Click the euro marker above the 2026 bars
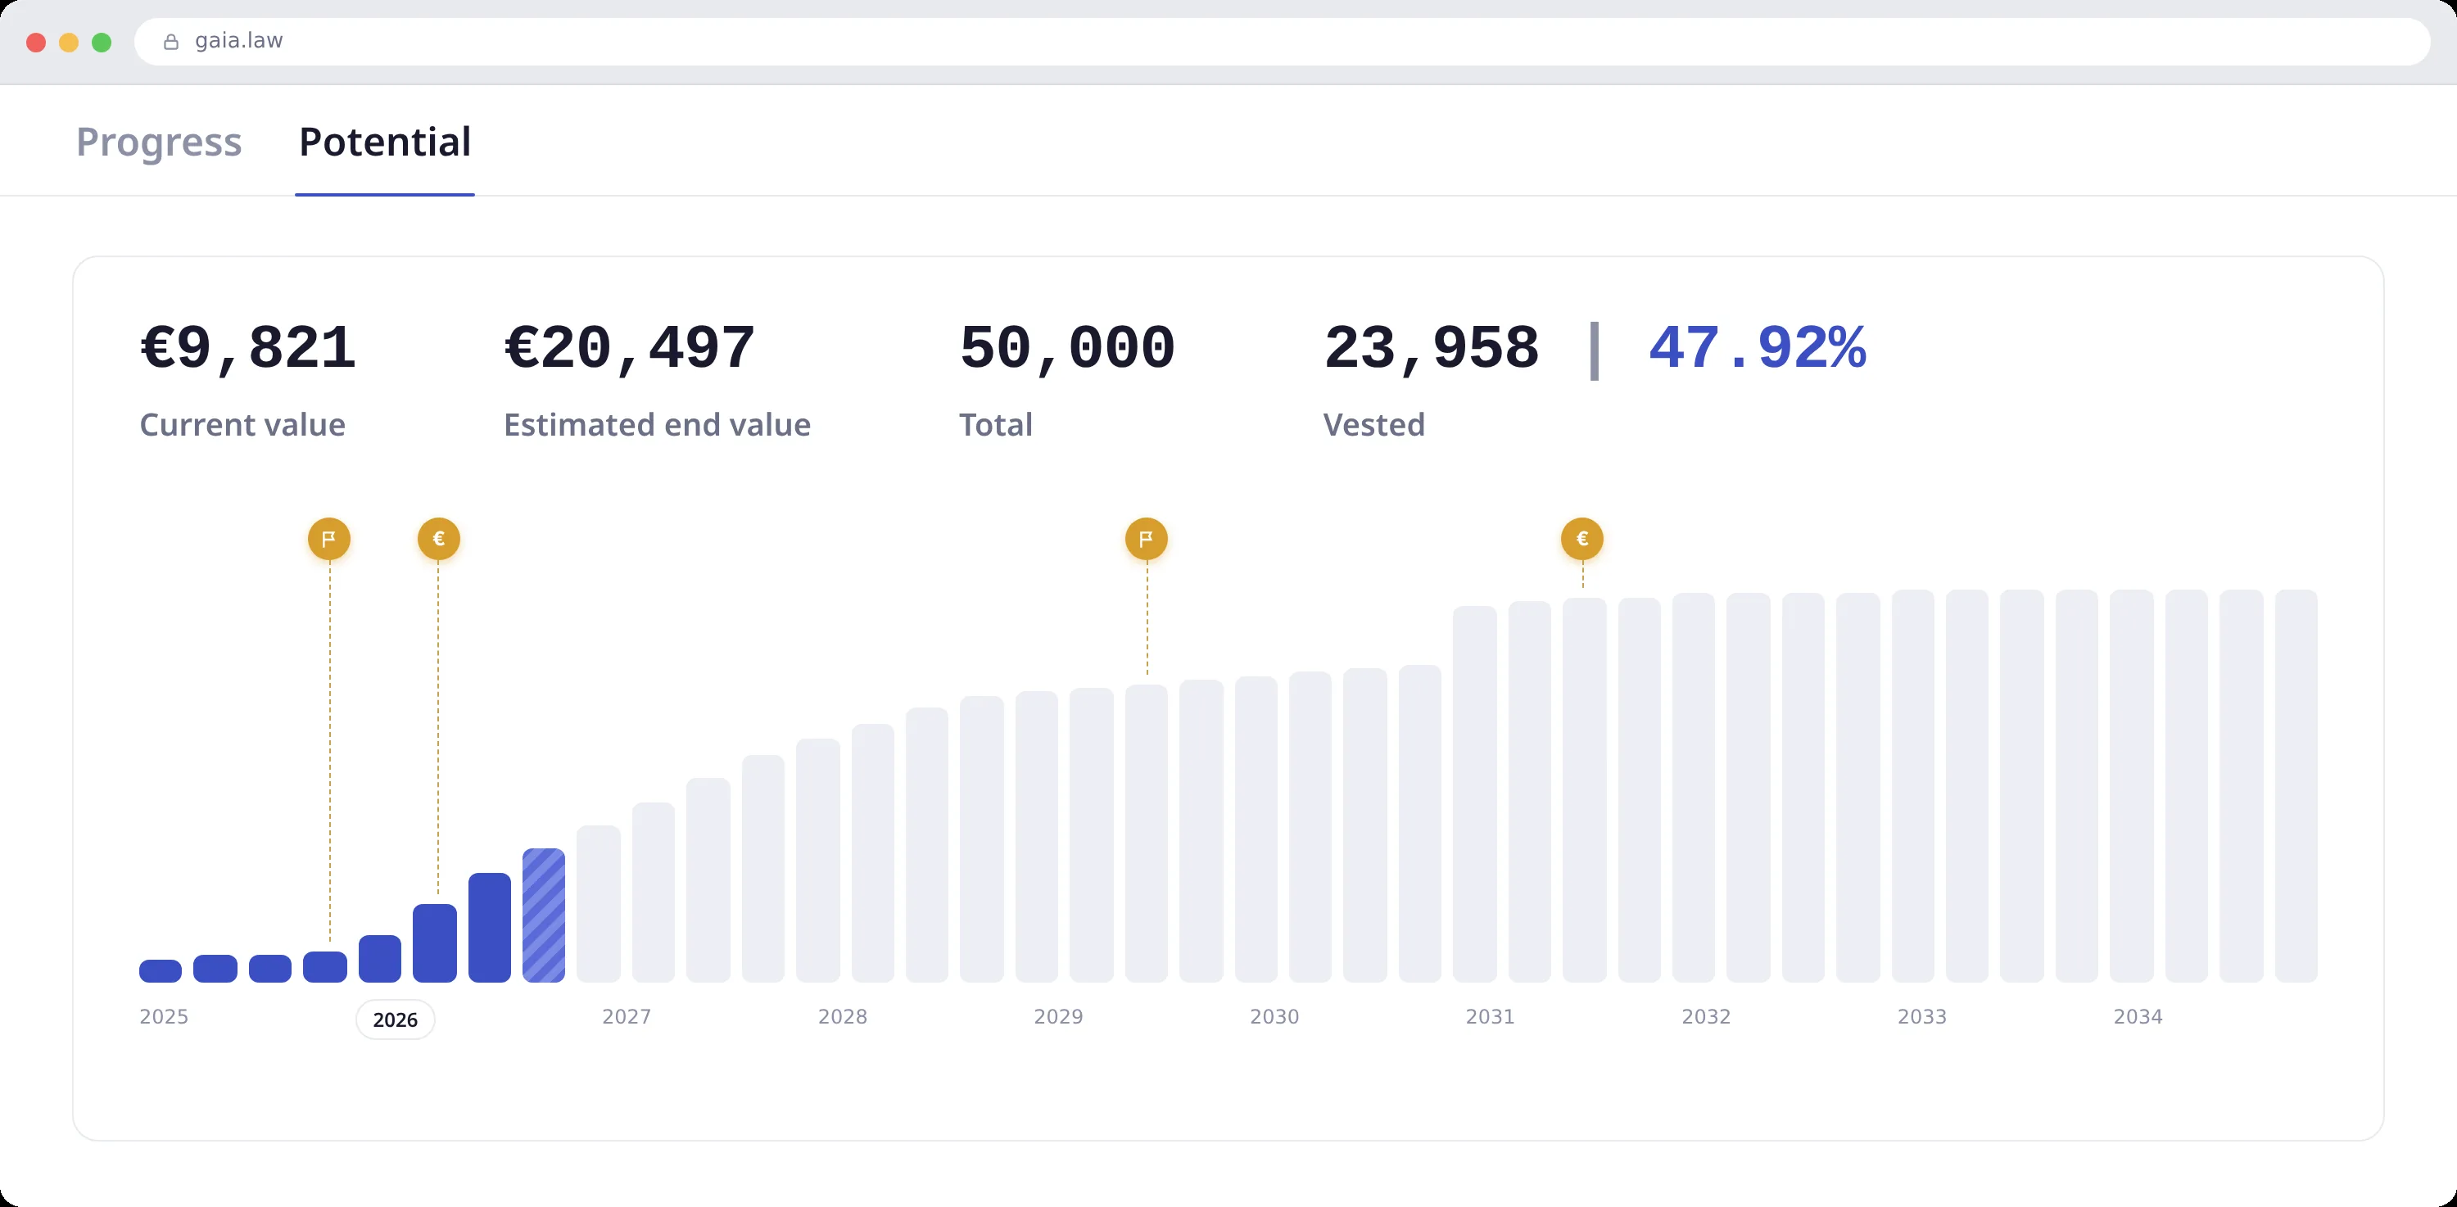 (439, 539)
